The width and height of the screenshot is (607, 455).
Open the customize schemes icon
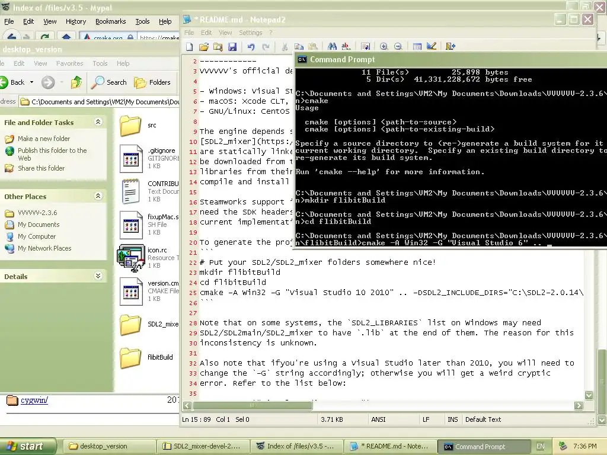pyautogui.click(x=432, y=47)
